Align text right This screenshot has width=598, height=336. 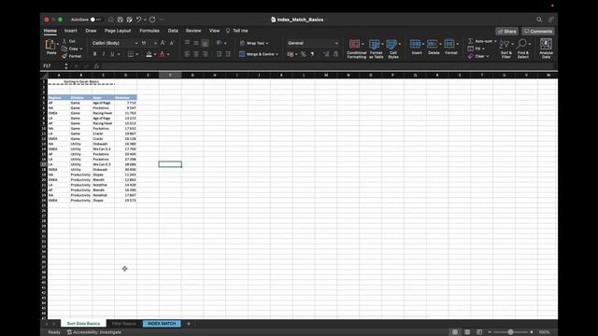(206, 54)
